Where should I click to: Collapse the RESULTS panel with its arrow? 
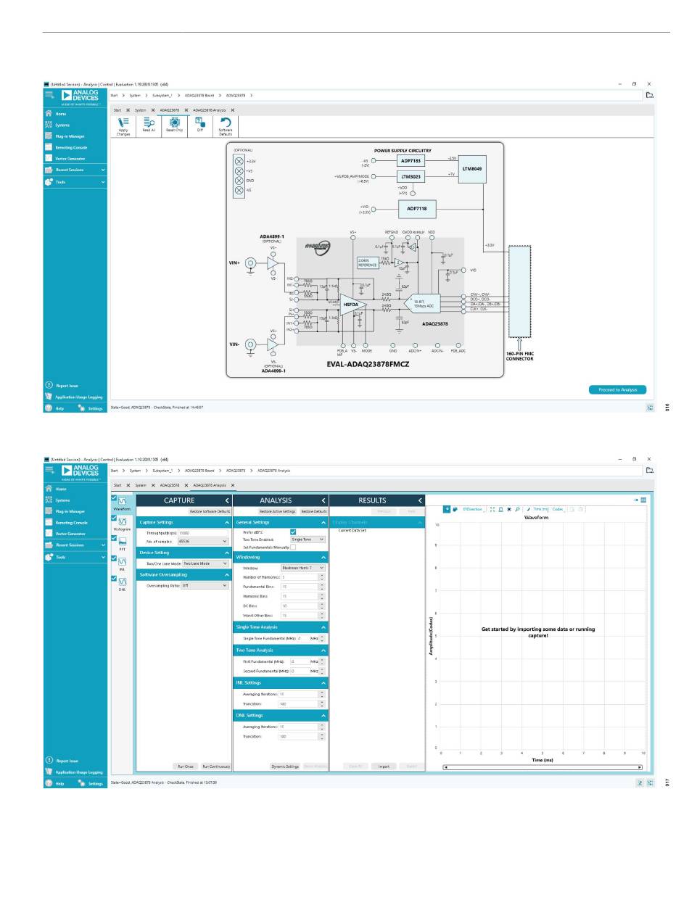420,500
